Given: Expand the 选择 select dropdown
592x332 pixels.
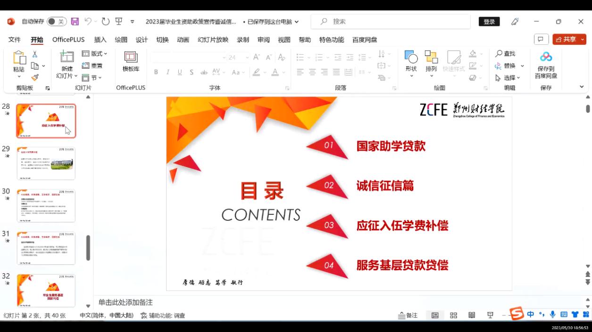Looking at the screenshot, I should point(508,78).
